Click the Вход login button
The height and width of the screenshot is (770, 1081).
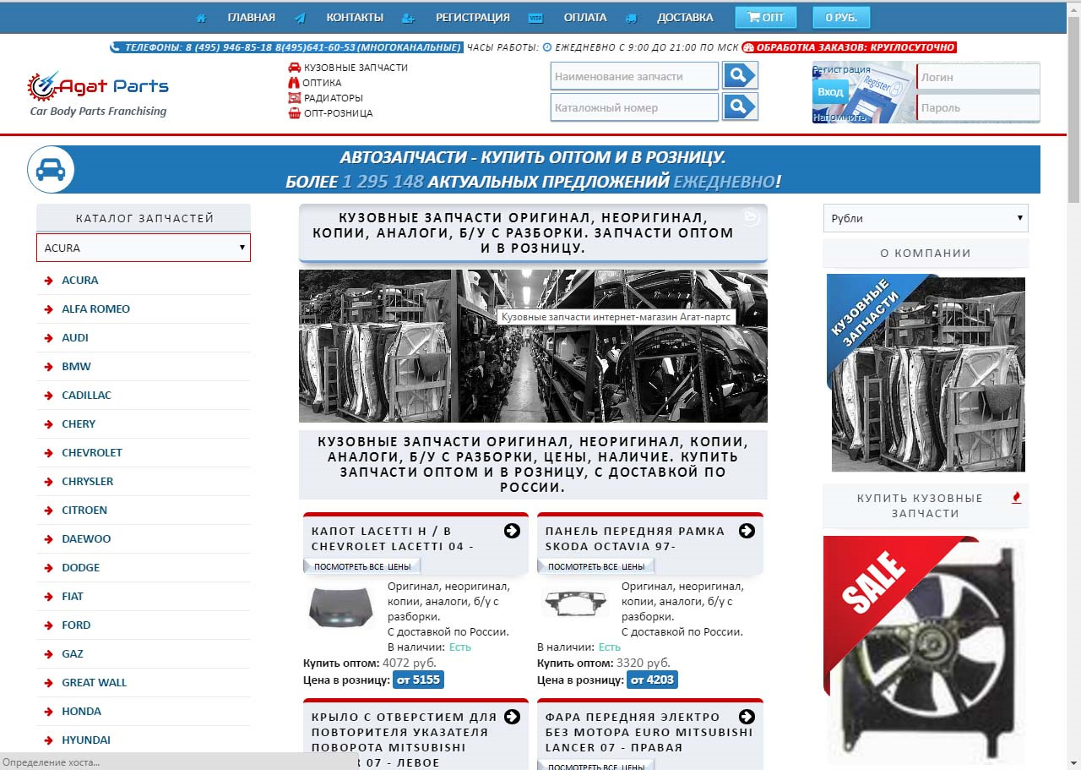830,91
